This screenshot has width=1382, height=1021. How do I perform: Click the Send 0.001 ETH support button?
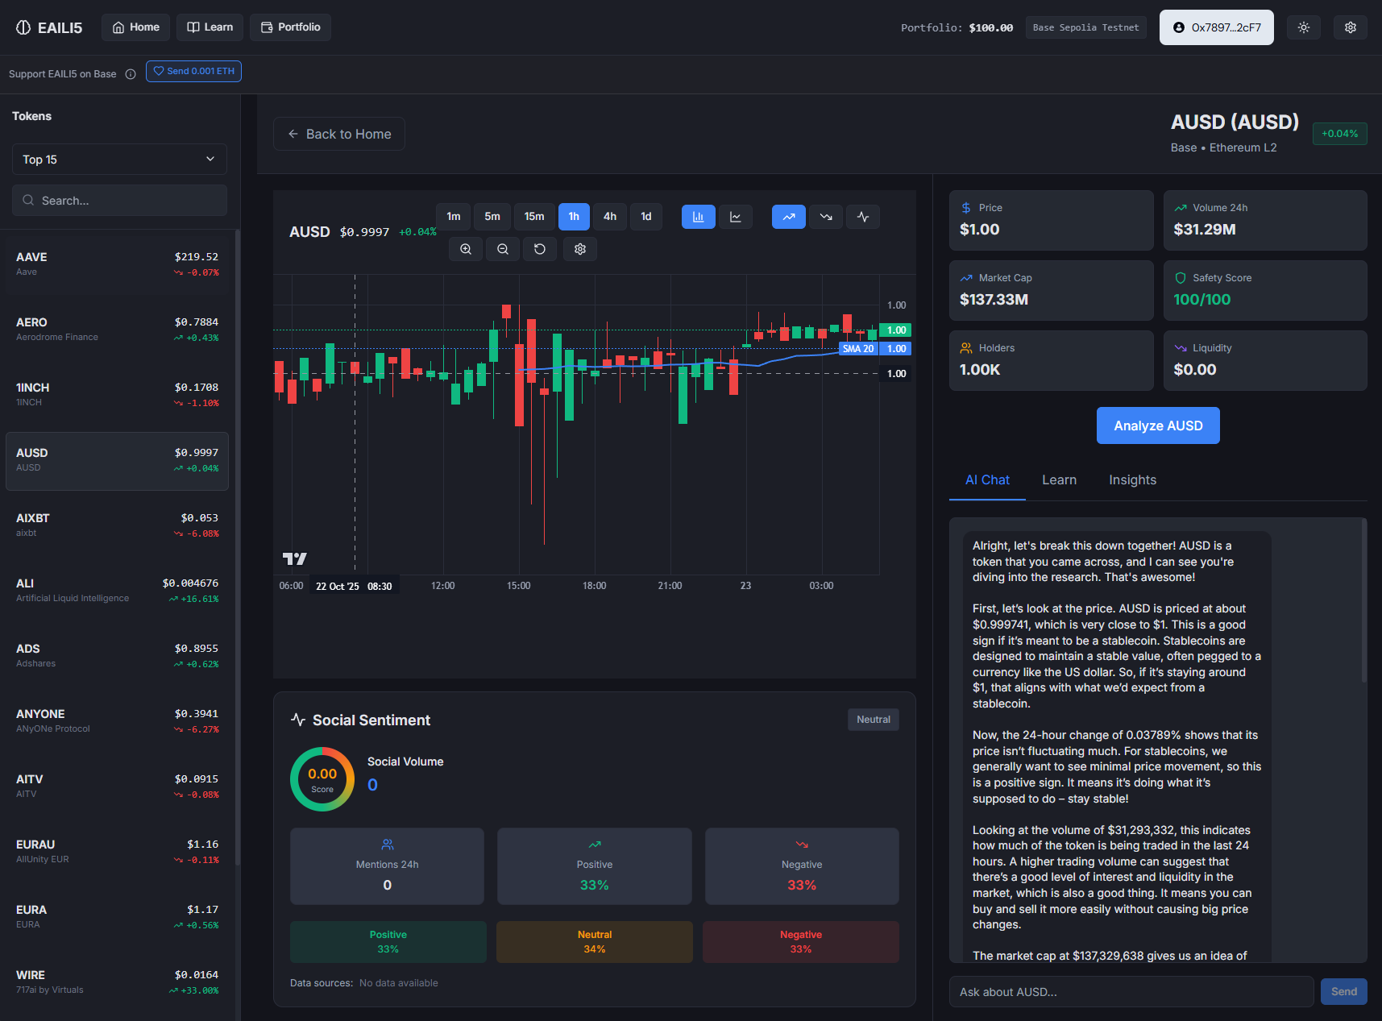click(193, 71)
